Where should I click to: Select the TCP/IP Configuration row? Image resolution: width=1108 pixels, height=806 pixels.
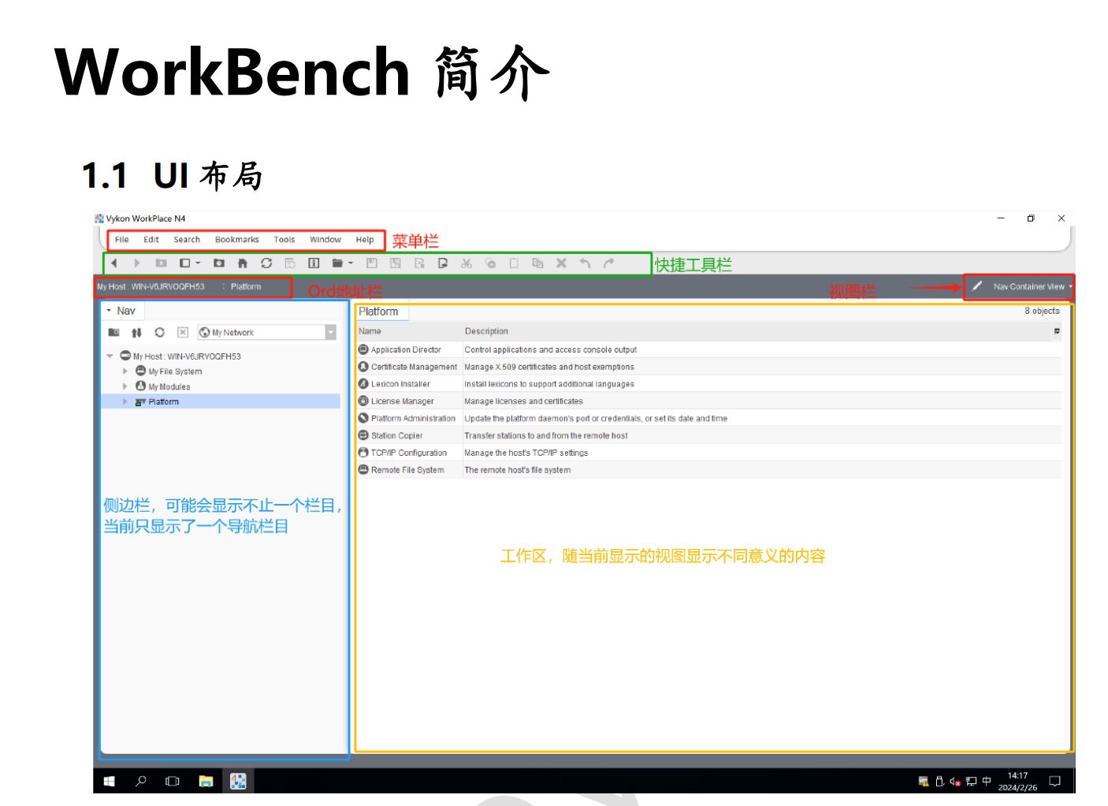click(x=709, y=453)
